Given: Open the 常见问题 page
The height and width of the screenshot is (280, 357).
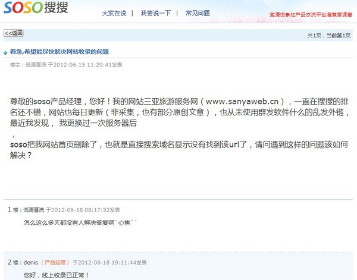Looking at the screenshot, I should pos(197,12).
